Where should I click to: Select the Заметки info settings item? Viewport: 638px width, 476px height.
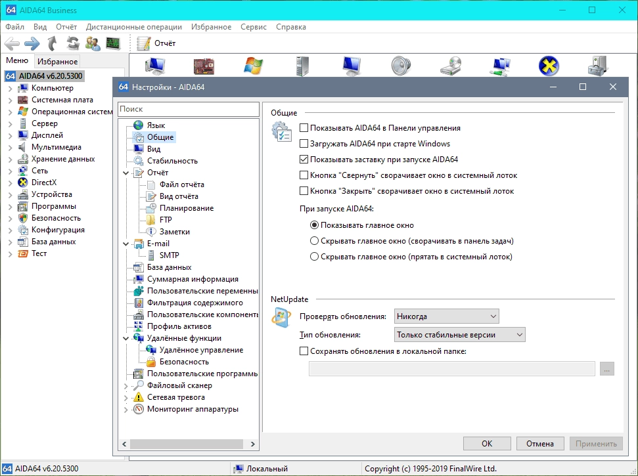[168, 231]
